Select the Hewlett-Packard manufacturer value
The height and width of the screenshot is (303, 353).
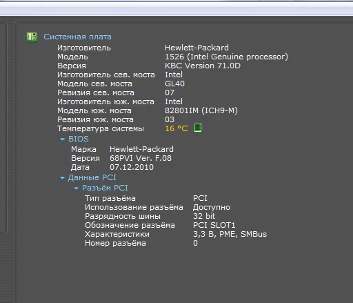click(x=196, y=48)
